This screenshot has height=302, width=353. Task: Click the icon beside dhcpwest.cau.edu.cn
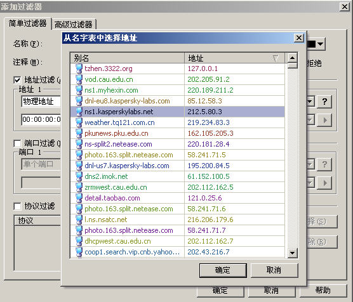point(79,241)
